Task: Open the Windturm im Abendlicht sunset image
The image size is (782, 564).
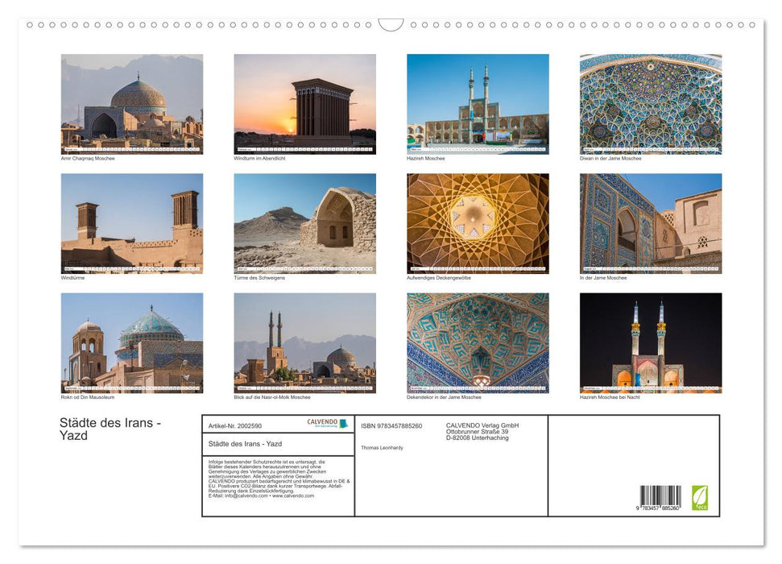Action: (x=305, y=101)
